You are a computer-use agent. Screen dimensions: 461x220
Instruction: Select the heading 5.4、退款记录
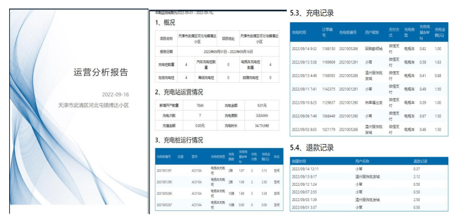[x=312, y=148]
